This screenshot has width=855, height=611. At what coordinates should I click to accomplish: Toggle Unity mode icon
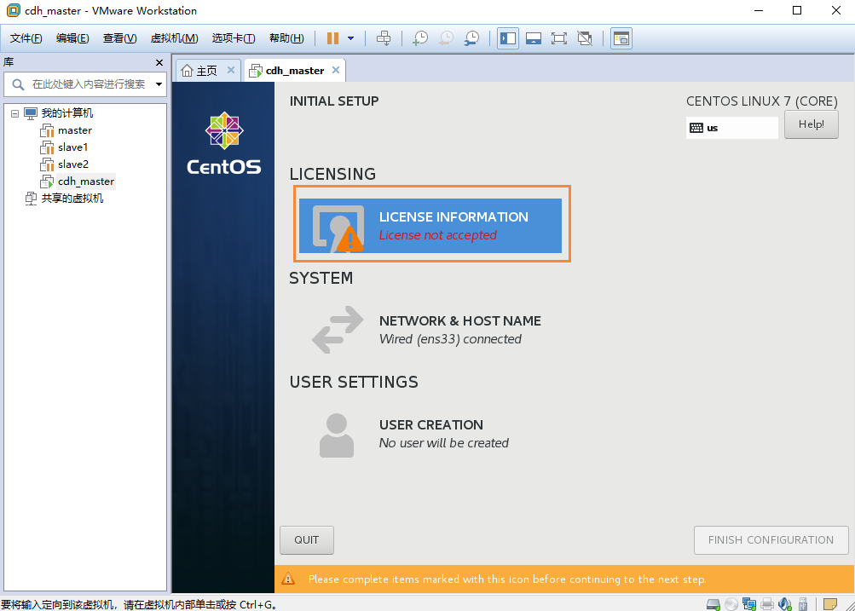click(585, 38)
